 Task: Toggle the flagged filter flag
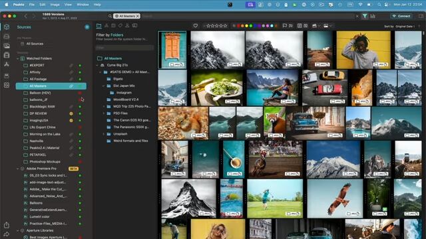284,26
